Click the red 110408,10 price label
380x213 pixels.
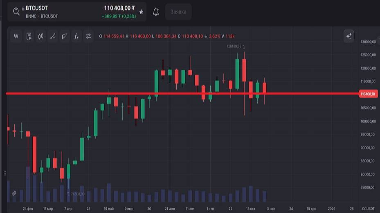[x=367, y=94]
